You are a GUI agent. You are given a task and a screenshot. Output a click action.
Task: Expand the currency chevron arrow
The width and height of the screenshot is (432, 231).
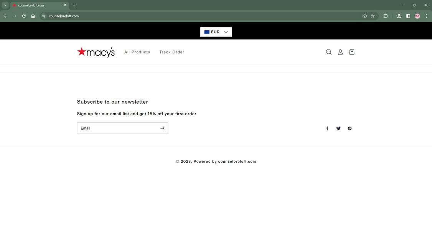pyautogui.click(x=226, y=32)
